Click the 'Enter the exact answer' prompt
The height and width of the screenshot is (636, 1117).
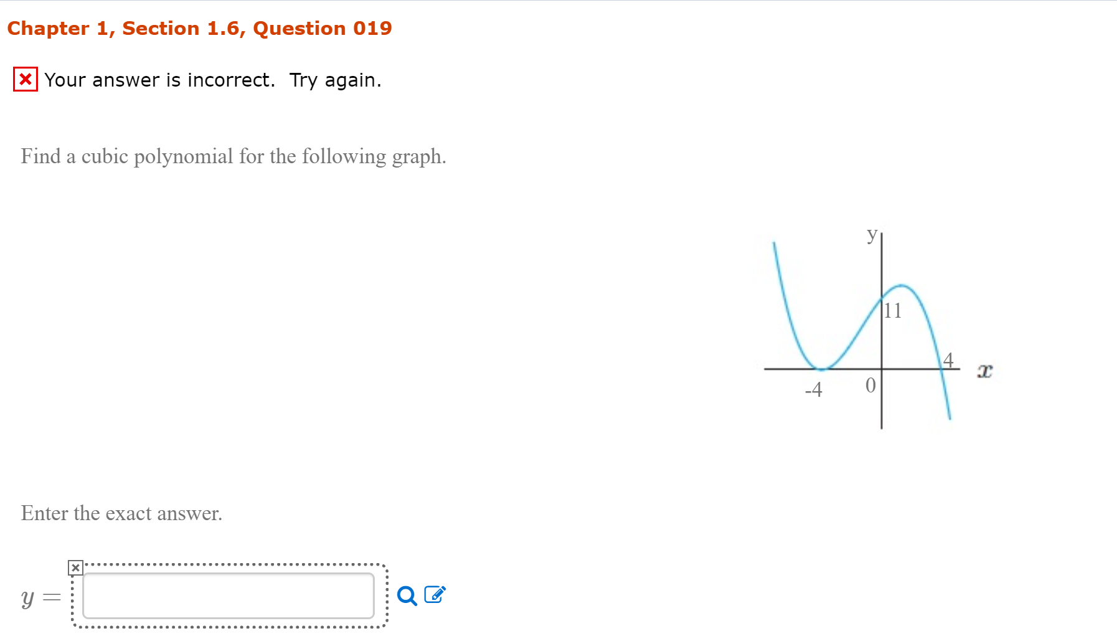pyautogui.click(x=121, y=513)
